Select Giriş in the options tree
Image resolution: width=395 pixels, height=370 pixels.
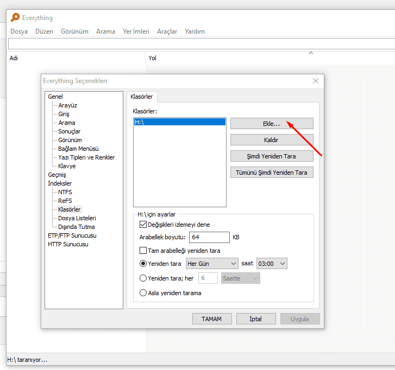(x=64, y=114)
